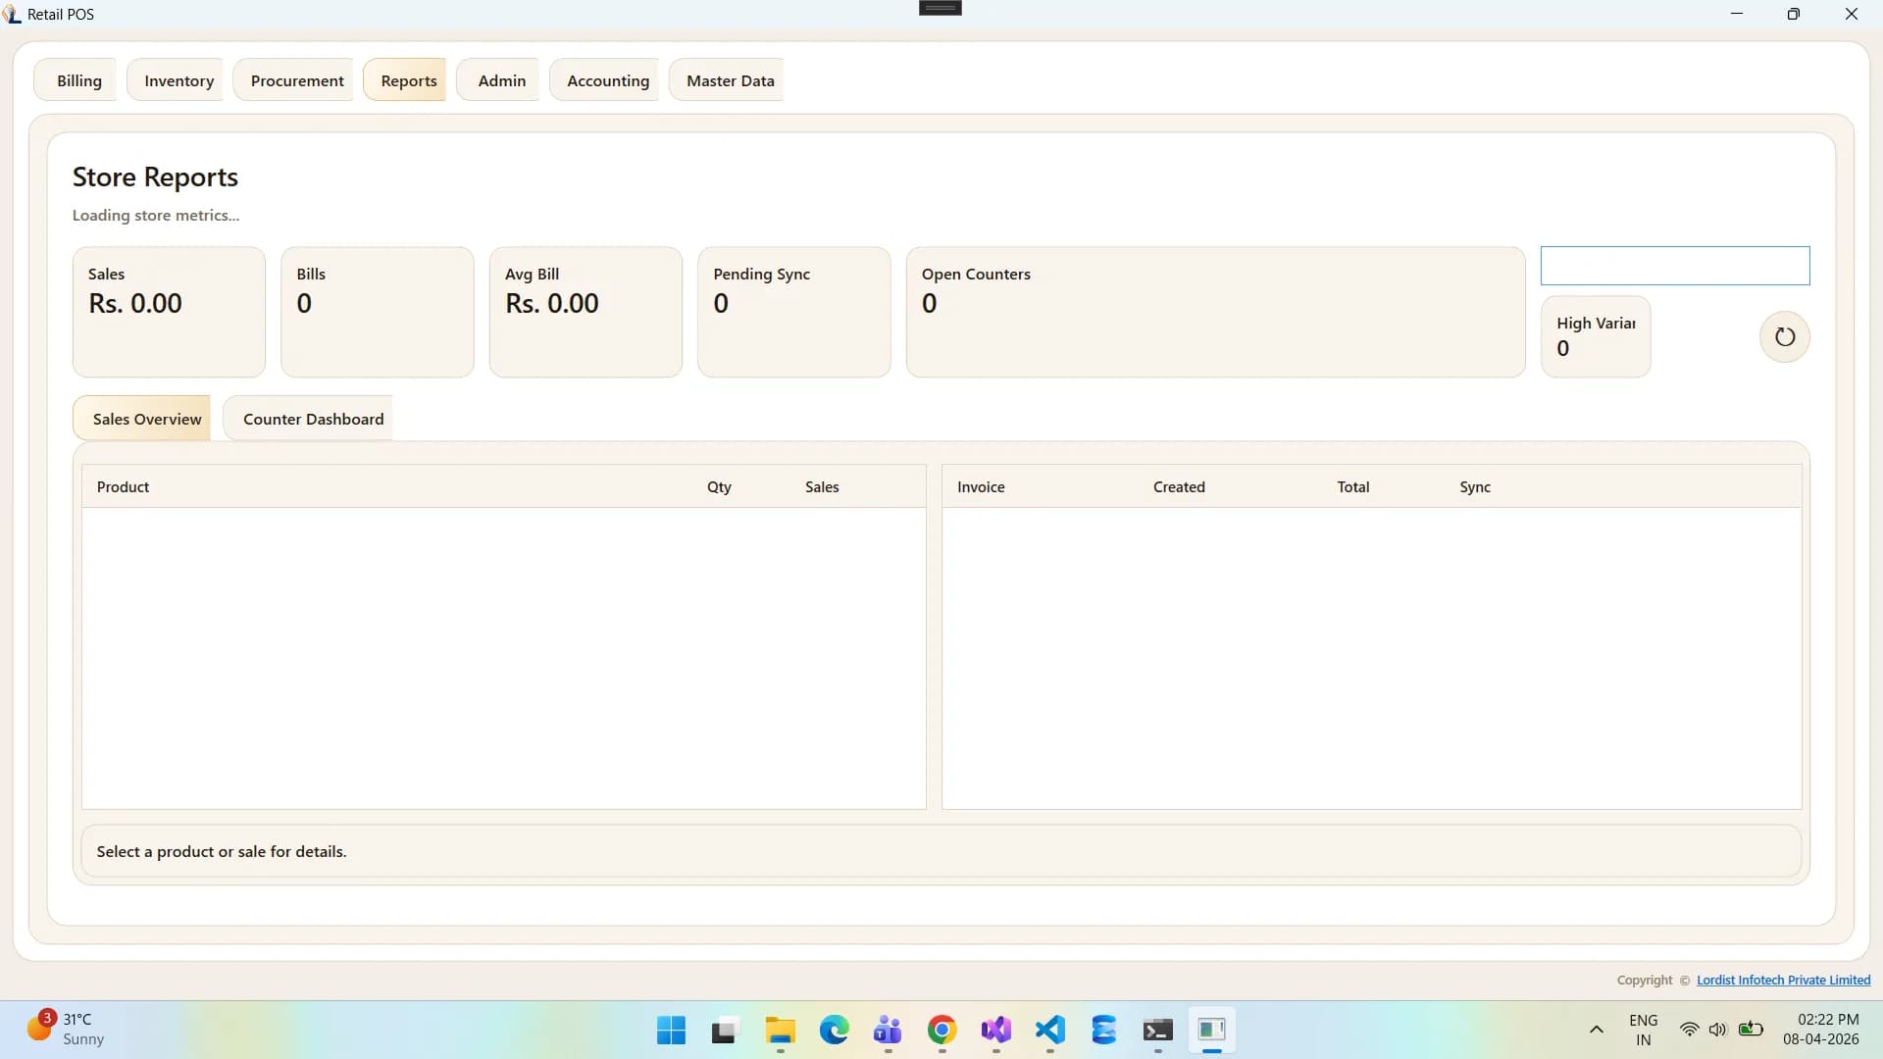Open the weather widget showing 31°C Sunny

click(65, 1030)
